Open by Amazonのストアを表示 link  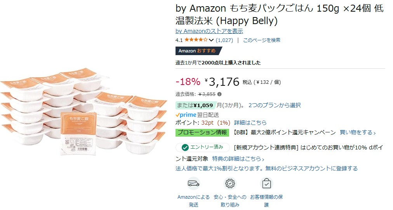pyautogui.click(x=209, y=31)
